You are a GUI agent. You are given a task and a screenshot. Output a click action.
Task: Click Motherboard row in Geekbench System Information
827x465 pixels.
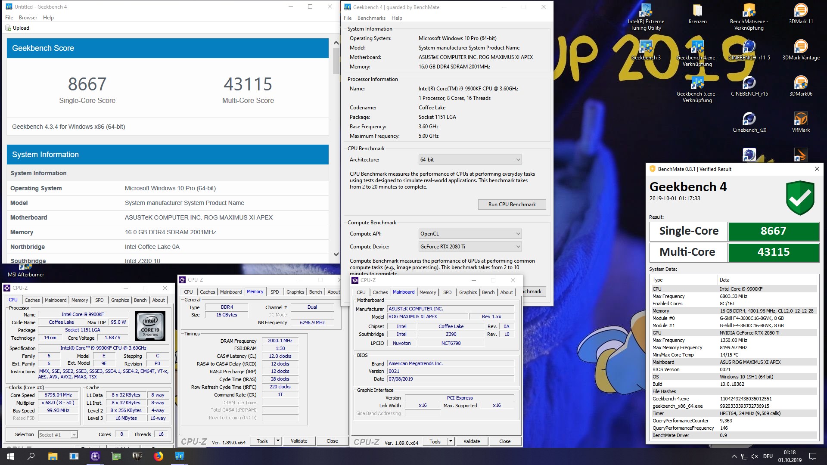168,217
